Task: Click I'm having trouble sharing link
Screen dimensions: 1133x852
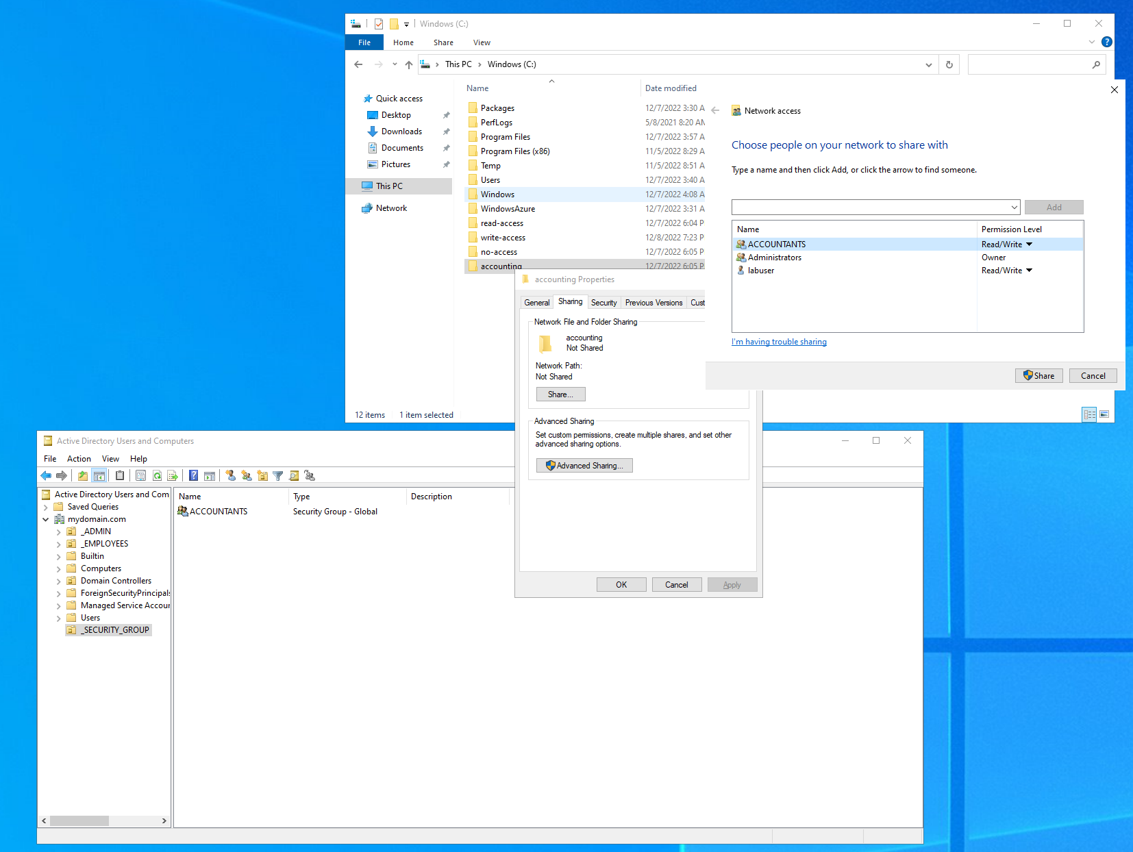Action: pyautogui.click(x=779, y=342)
